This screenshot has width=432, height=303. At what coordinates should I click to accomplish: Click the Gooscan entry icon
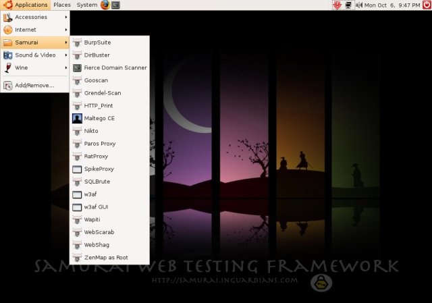(x=77, y=80)
